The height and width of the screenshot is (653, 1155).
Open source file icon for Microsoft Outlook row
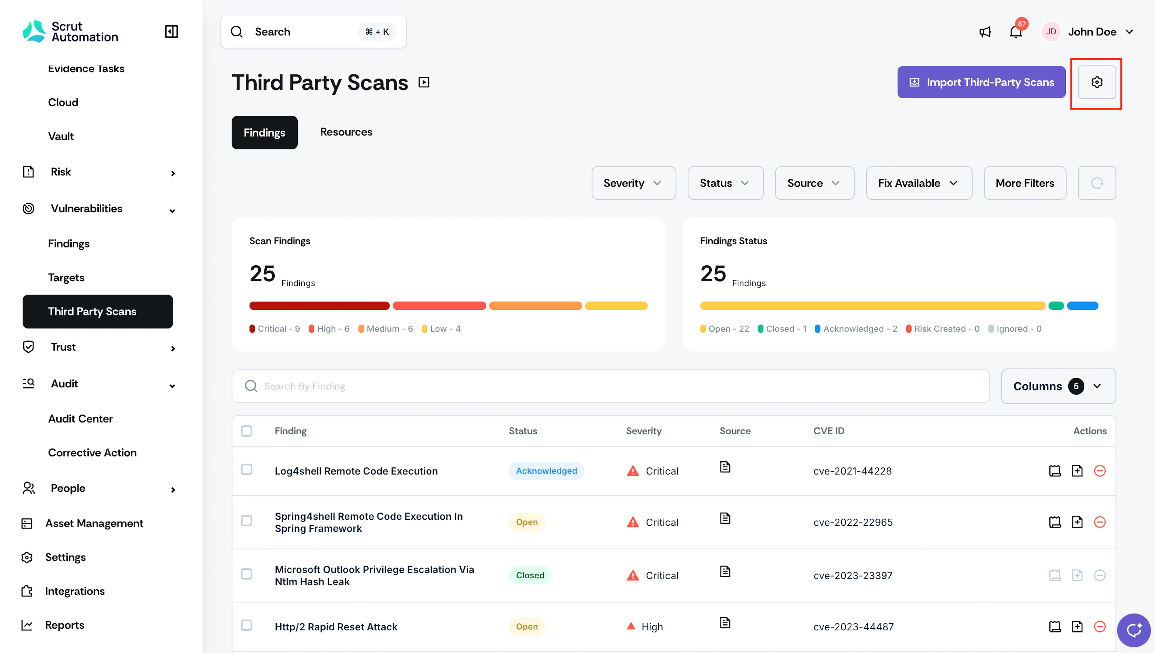[x=725, y=571]
